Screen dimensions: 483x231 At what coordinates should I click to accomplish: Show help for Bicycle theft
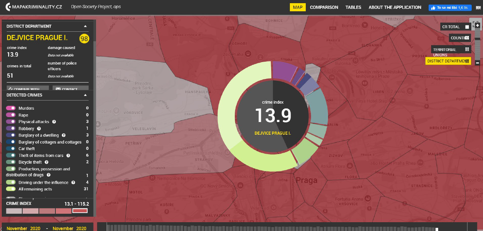46,162
